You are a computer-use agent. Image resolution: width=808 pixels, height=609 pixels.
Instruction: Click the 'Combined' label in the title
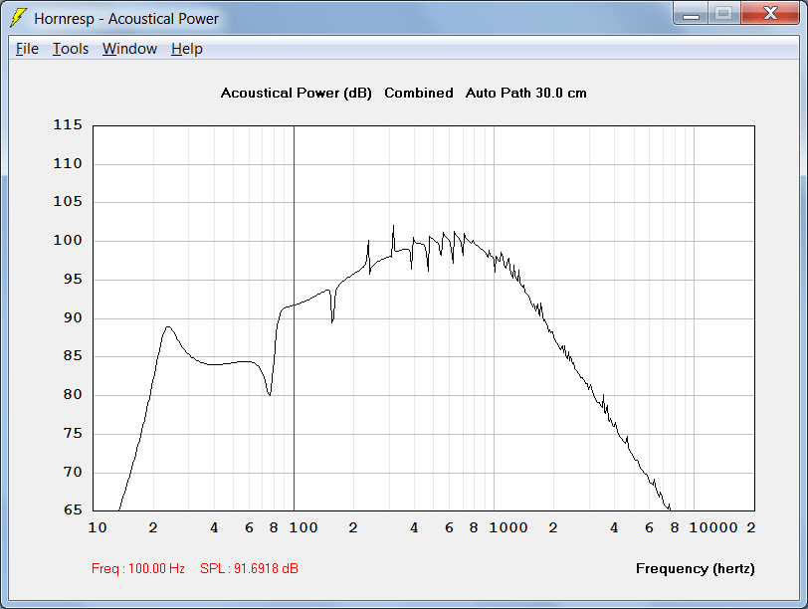pyautogui.click(x=418, y=93)
